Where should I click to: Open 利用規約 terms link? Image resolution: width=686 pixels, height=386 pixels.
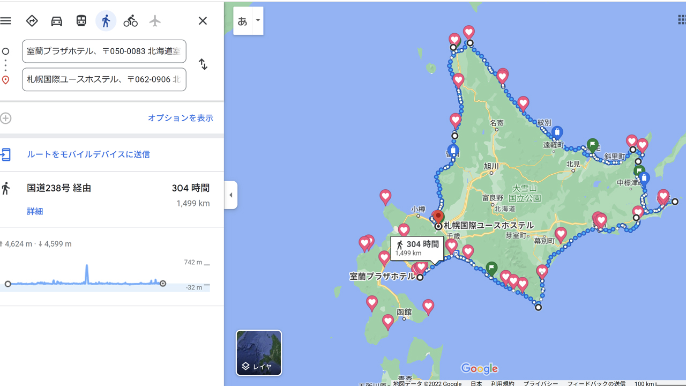(x=502, y=383)
